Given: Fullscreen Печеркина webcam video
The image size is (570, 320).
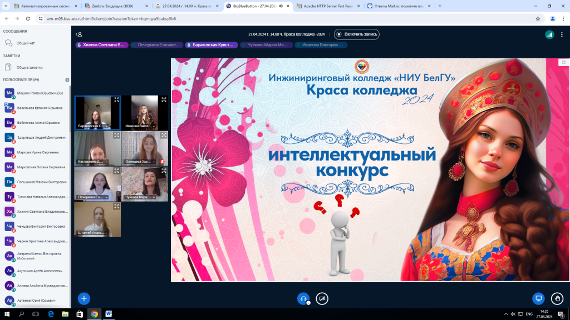Looking at the screenshot, I should pyautogui.click(x=117, y=171).
